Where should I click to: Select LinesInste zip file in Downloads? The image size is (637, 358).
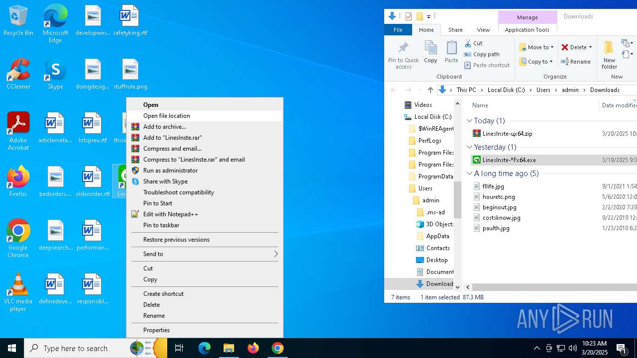pyautogui.click(x=507, y=134)
